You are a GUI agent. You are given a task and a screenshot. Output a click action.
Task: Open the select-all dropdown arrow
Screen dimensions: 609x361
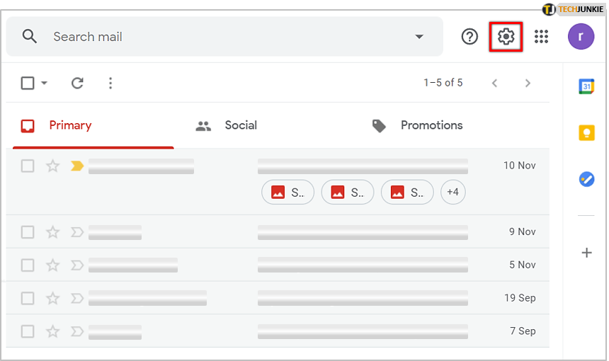click(x=45, y=83)
